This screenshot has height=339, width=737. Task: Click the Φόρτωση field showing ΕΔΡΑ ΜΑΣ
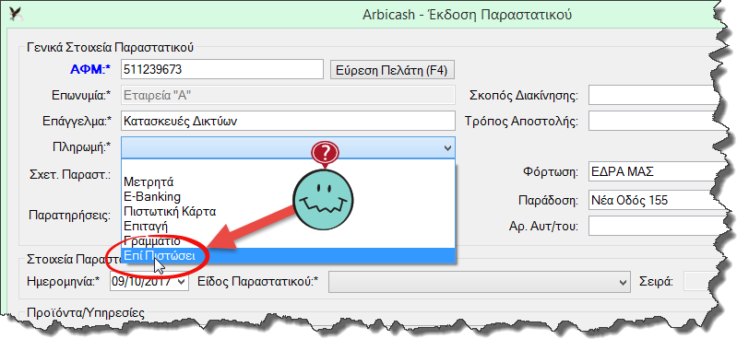tap(653, 172)
